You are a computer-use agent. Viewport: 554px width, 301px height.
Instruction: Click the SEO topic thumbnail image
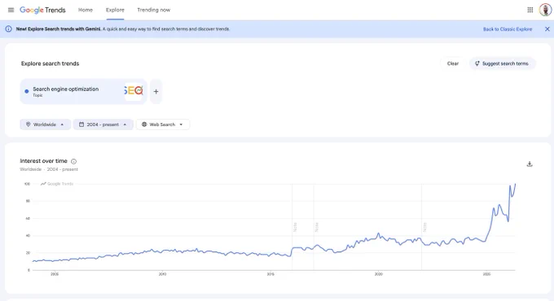click(134, 91)
